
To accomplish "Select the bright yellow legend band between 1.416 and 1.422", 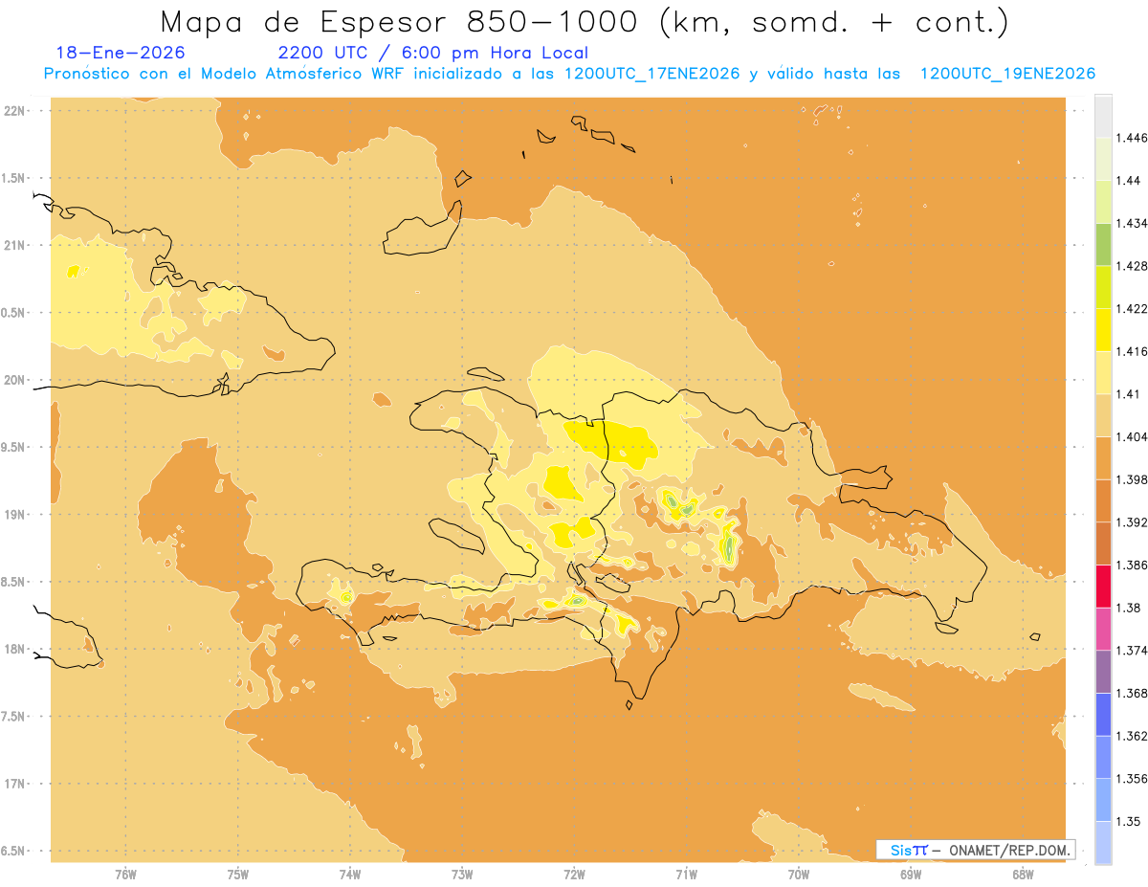I will [1103, 329].
